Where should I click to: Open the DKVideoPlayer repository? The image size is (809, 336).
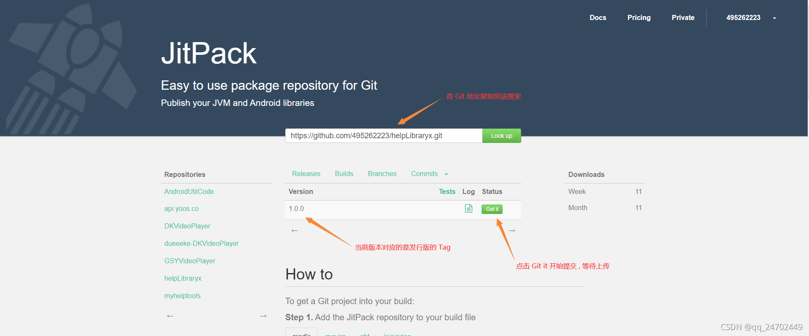[x=187, y=226]
